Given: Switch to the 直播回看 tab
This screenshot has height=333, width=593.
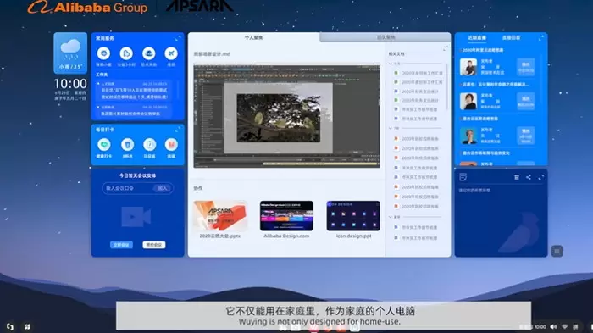Looking at the screenshot, I should pyautogui.click(x=511, y=38).
